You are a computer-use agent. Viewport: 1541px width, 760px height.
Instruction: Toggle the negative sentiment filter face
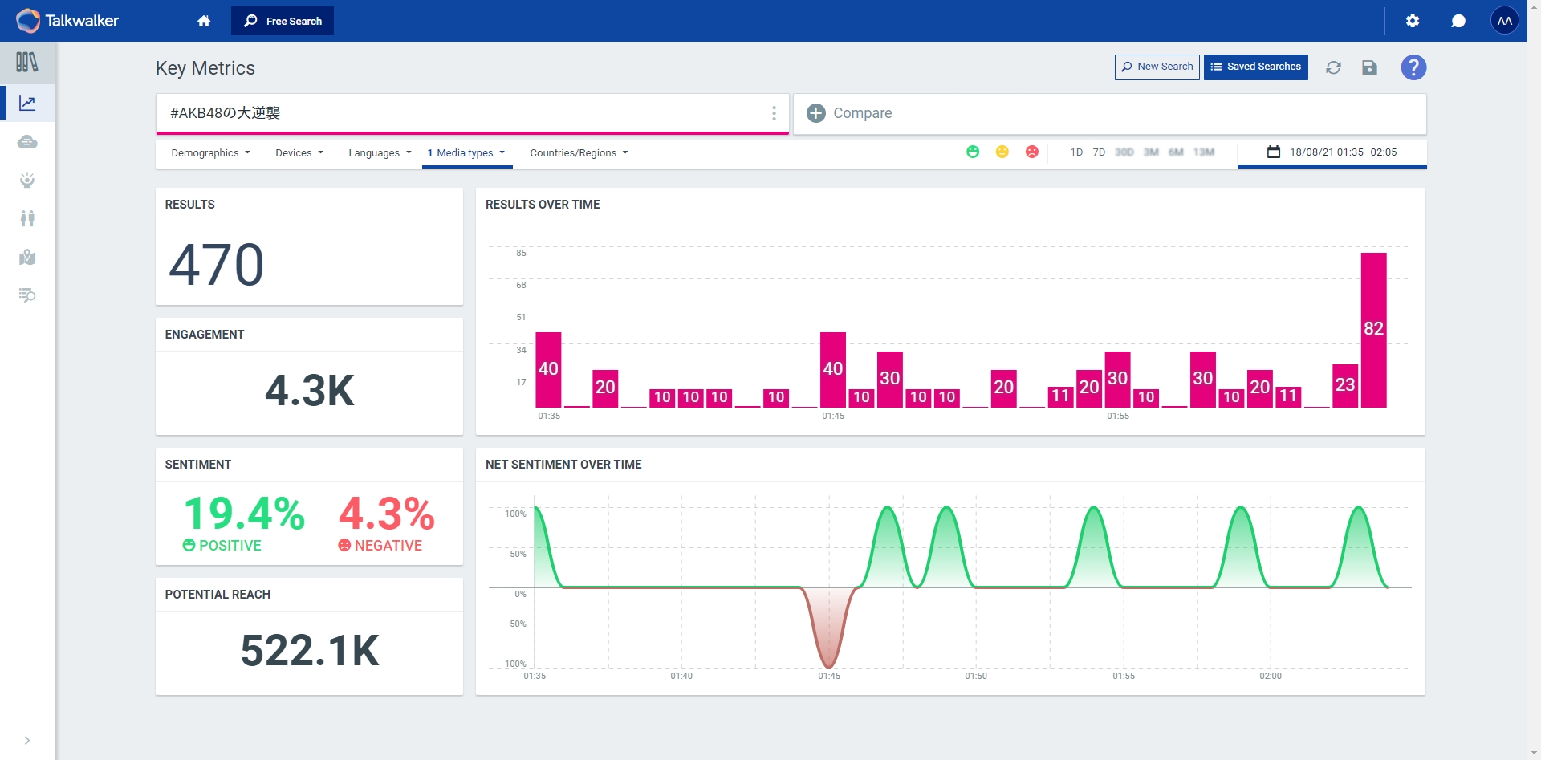pyautogui.click(x=1032, y=152)
